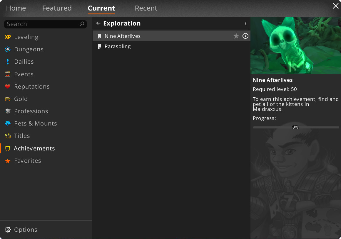Select the Parasoling guide row

(x=171, y=46)
